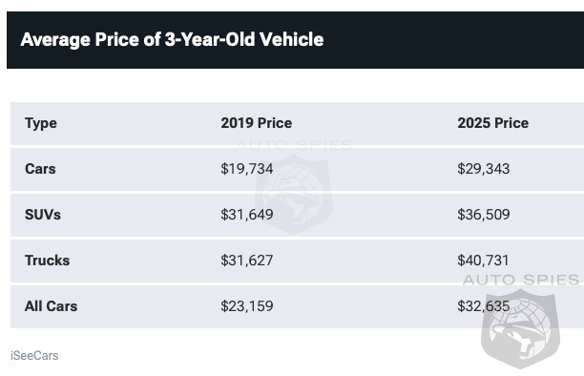Select the Type column header
The height and width of the screenshot is (376, 584).
tap(41, 123)
